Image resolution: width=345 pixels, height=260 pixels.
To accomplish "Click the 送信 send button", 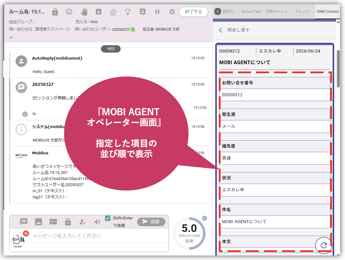I will click(x=151, y=221).
